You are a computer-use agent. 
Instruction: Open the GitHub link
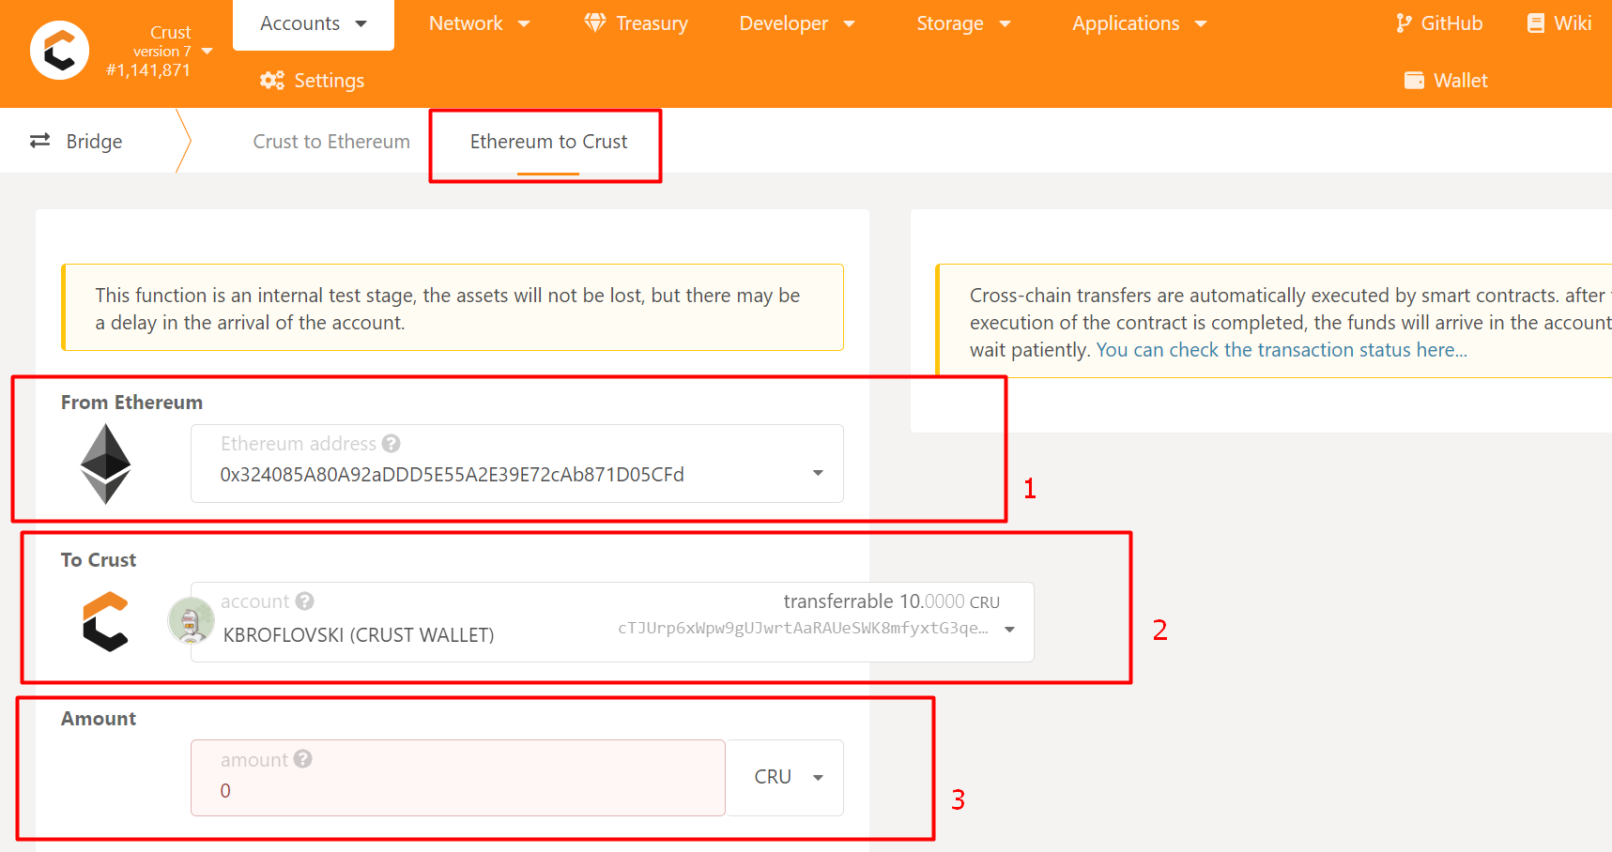click(x=1439, y=23)
